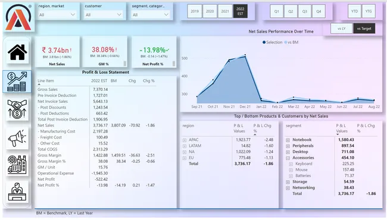
Task: Sort by Line Item column header
Action: tap(46, 81)
